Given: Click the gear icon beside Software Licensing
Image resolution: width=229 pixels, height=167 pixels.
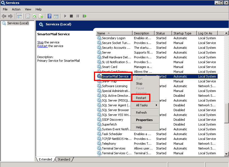Looking at the screenshot, I should click(x=99, y=86).
